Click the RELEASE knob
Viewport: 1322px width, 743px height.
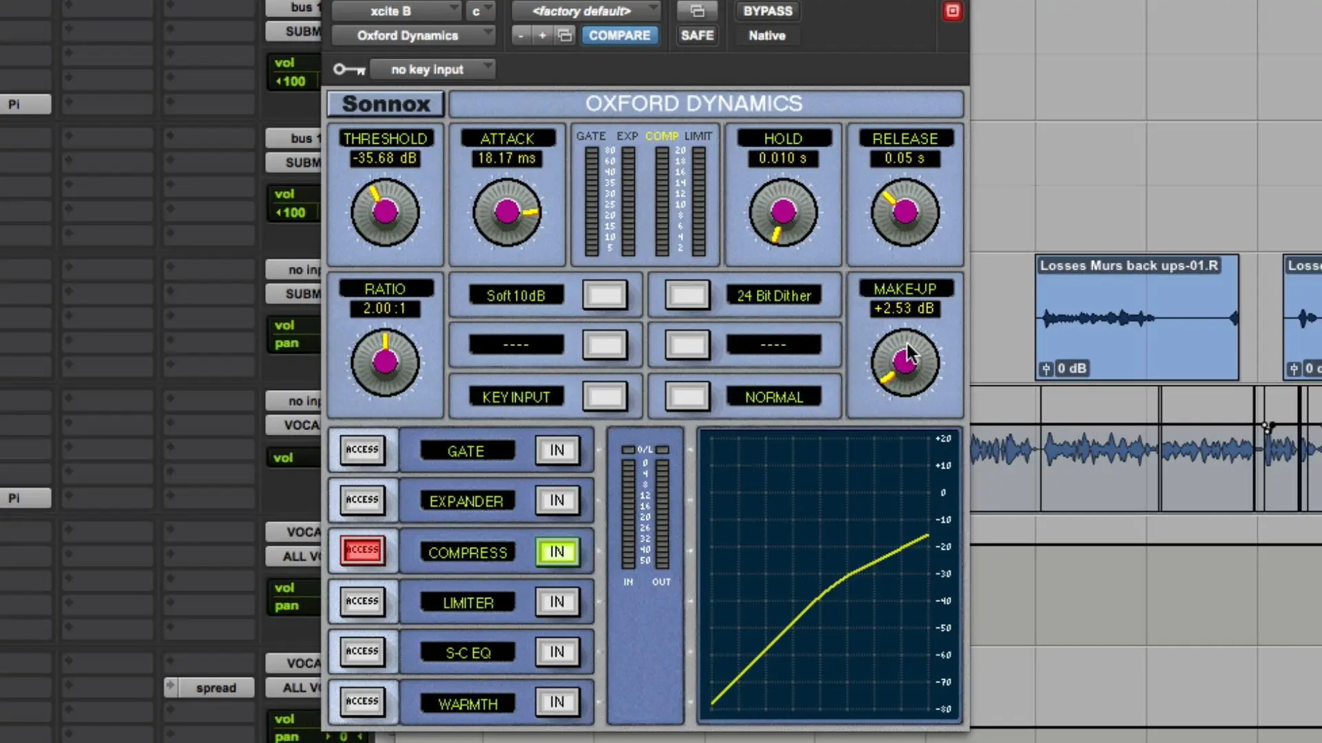click(905, 213)
